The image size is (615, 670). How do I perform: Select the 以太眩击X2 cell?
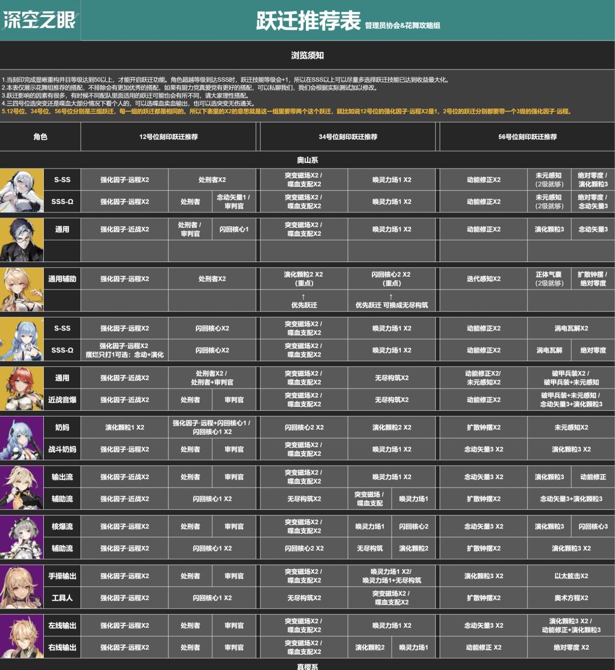point(571,576)
